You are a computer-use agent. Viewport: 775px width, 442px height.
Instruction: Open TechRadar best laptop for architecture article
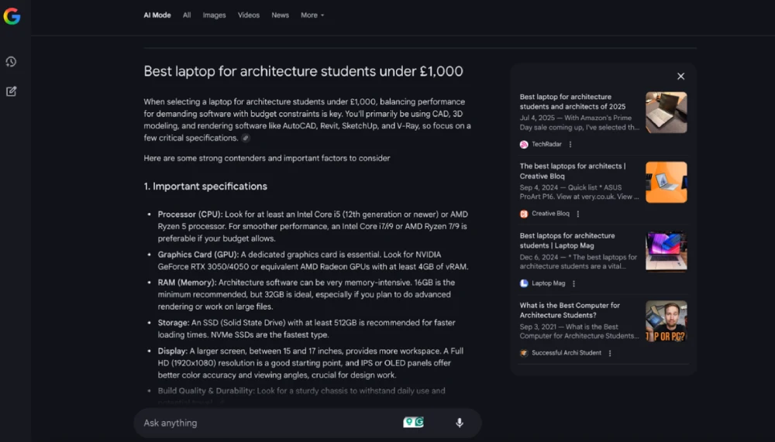pos(573,101)
